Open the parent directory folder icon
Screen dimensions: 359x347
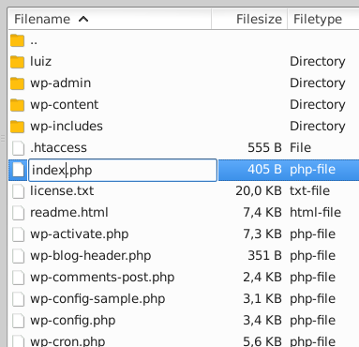tap(17, 40)
